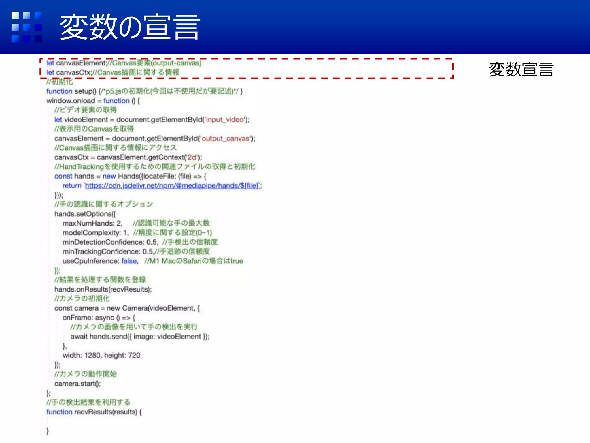Image resolution: width=590 pixels, height=443 pixels.
Task: Select the 'output_canvas' getElementById line
Action: click(x=155, y=139)
